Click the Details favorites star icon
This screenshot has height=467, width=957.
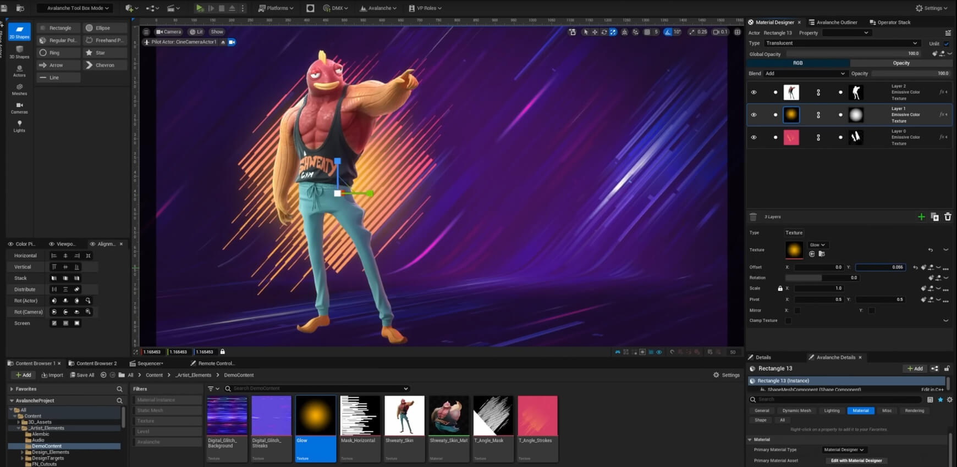(x=941, y=400)
